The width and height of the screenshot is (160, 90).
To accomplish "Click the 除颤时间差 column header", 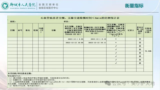I will point(116,30).
